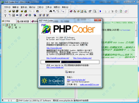Open the 帮助 menu
This screenshot has height=103, width=139.
point(65,7)
